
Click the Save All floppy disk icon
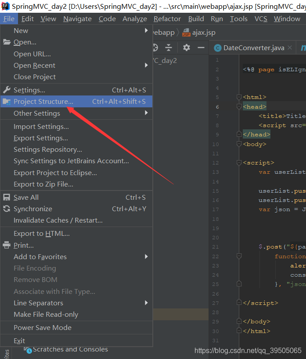click(x=7, y=198)
